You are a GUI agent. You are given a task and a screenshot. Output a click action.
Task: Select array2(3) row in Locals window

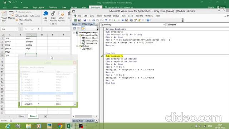pos(47,104)
